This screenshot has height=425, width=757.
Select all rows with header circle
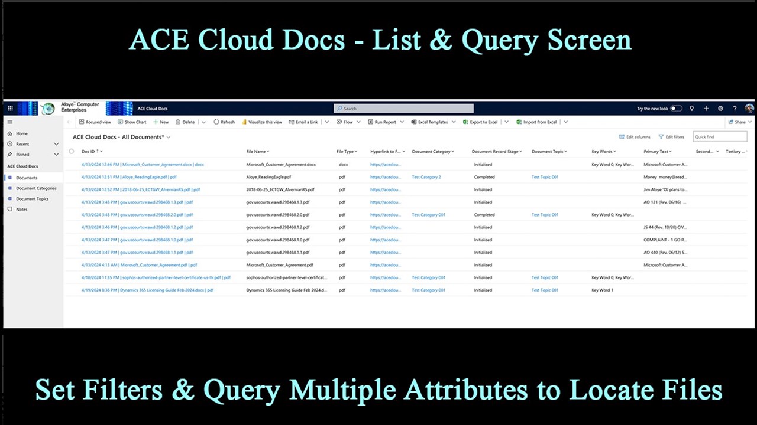(x=72, y=152)
